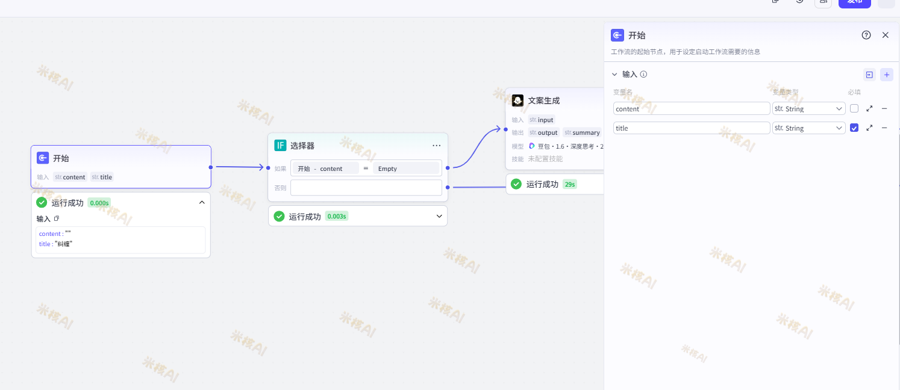Click the title variable name field

coord(691,128)
